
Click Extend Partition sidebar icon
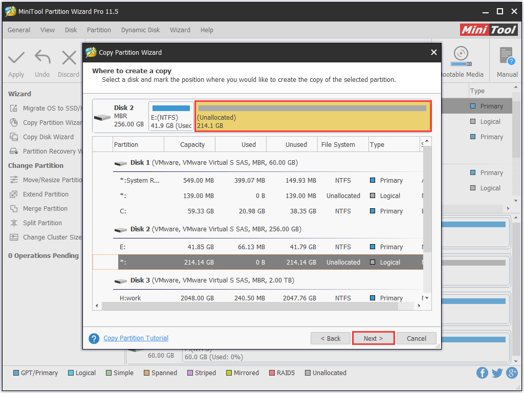point(14,194)
